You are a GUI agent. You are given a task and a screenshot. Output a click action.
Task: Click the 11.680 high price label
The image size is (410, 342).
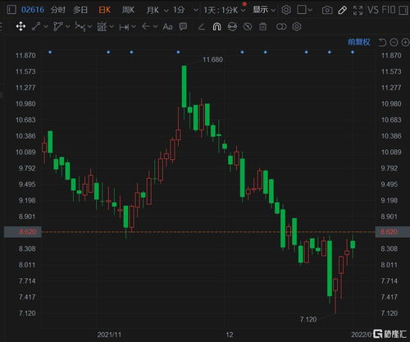pos(212,60)
